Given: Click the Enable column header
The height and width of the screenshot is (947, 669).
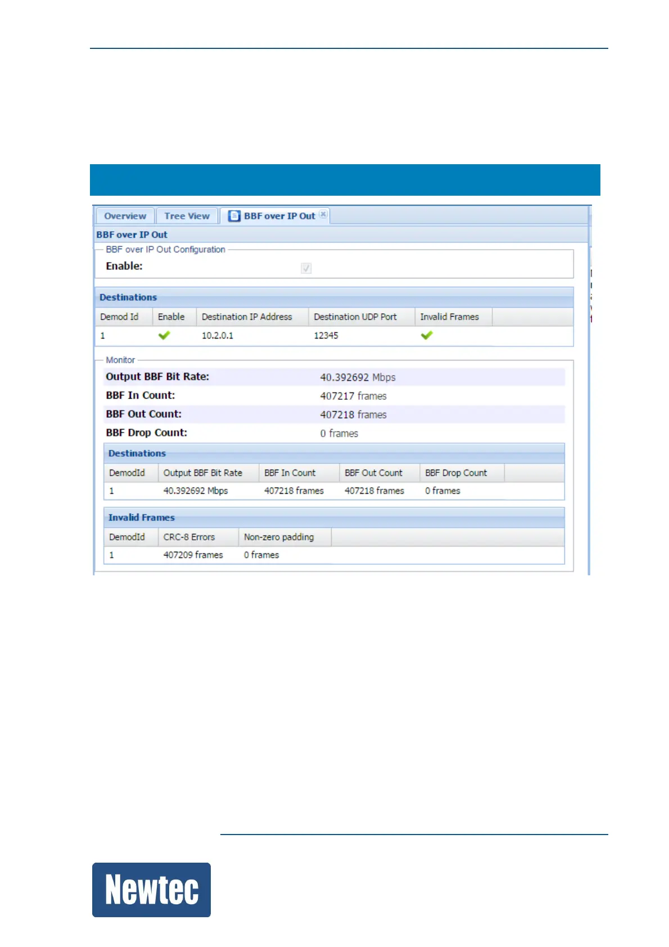Looking at the screenshot, I should [x=174, y=317].
